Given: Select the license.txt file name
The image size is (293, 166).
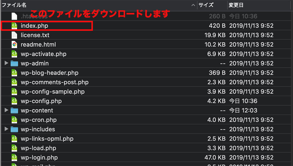Looking at the screenshot, I should point(35,35).
